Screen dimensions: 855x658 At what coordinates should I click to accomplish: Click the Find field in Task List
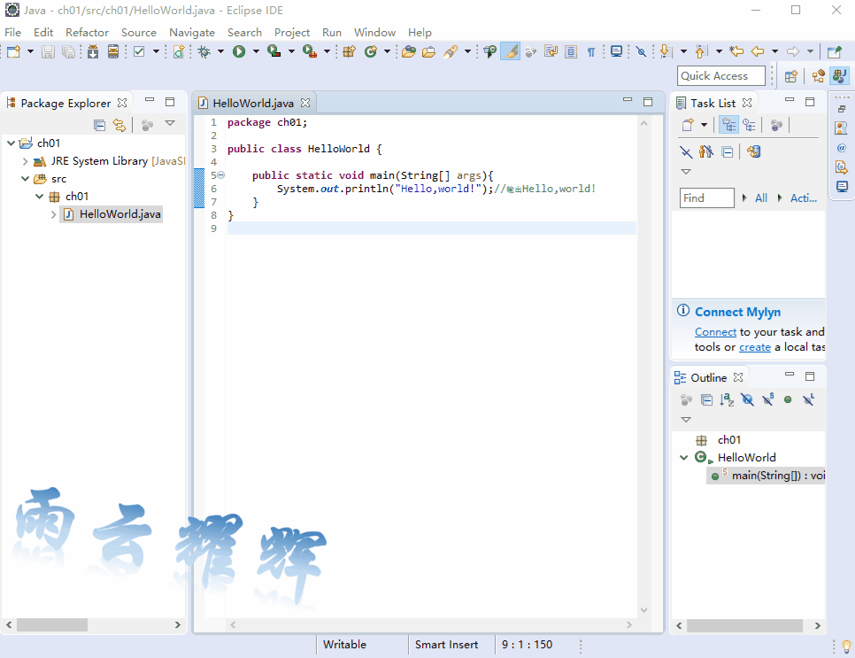[706, 198]
